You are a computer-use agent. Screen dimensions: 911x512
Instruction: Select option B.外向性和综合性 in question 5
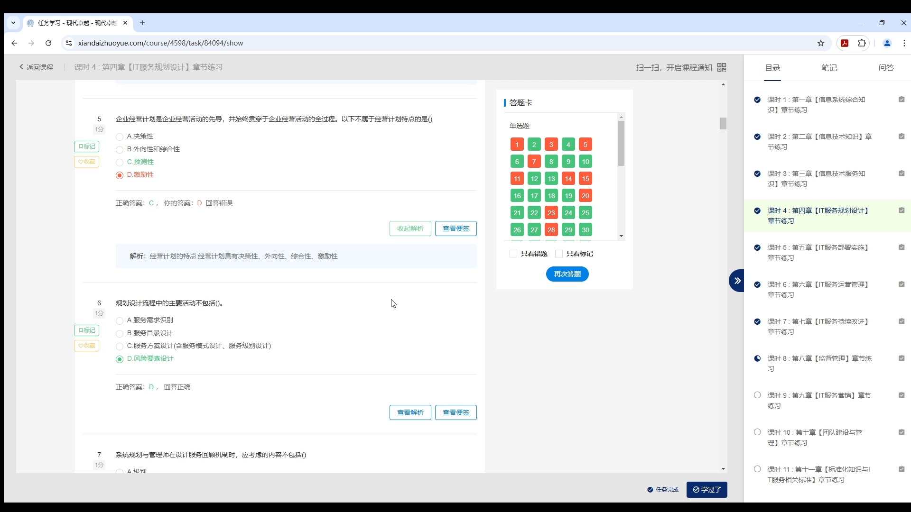120,150
